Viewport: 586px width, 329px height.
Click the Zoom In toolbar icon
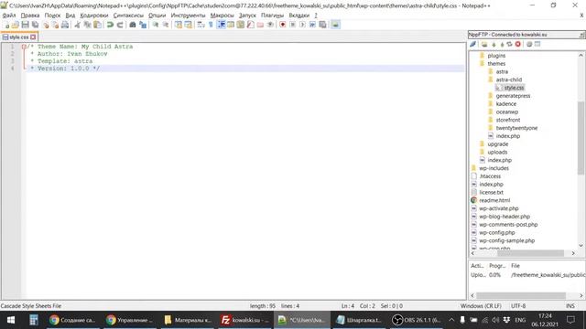click(155, 25)
